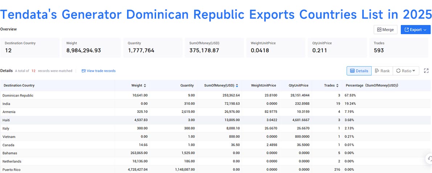This screenshot has height=173, width=432.
Task: Click the QtyUnitPrice column header
Action: tap(299, 85)
